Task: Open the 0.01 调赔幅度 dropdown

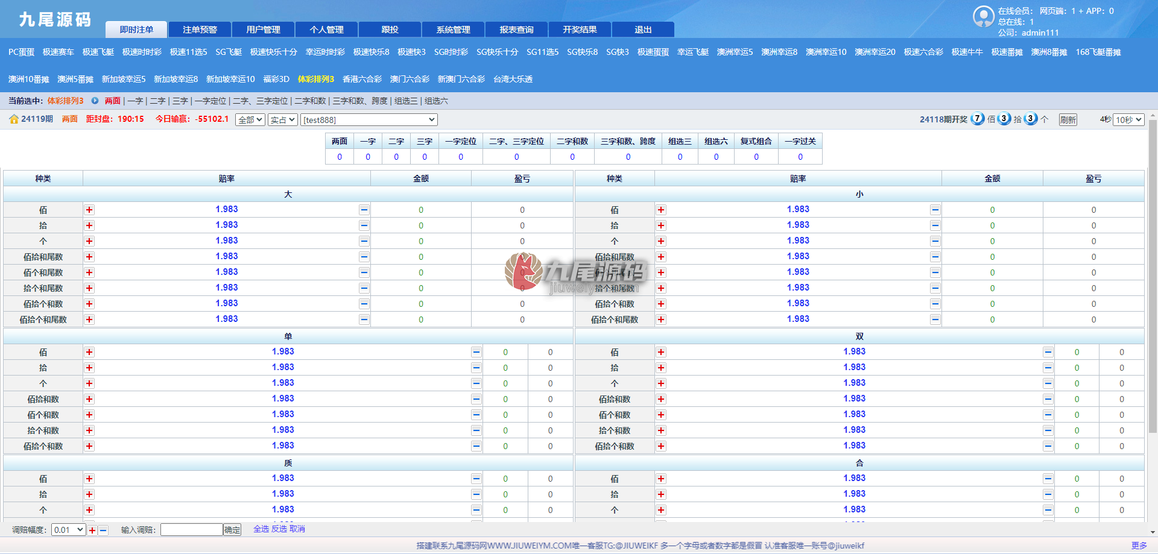Action: click(x=68, y=530)
